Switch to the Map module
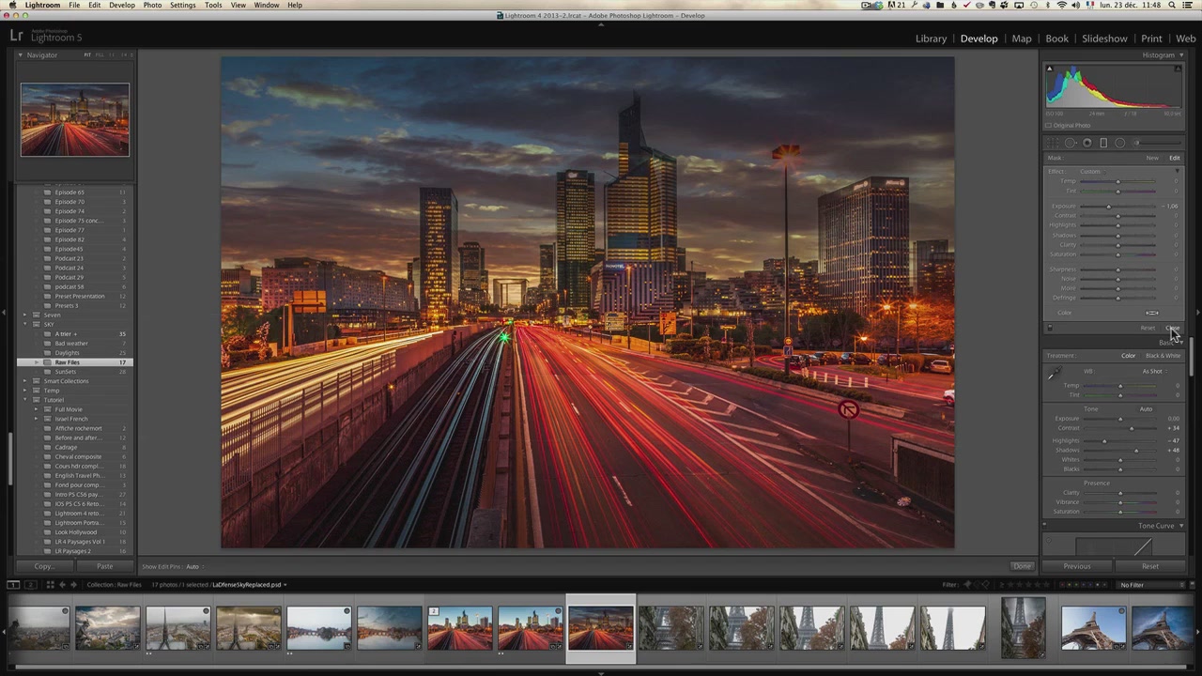 coord(1022,38)
